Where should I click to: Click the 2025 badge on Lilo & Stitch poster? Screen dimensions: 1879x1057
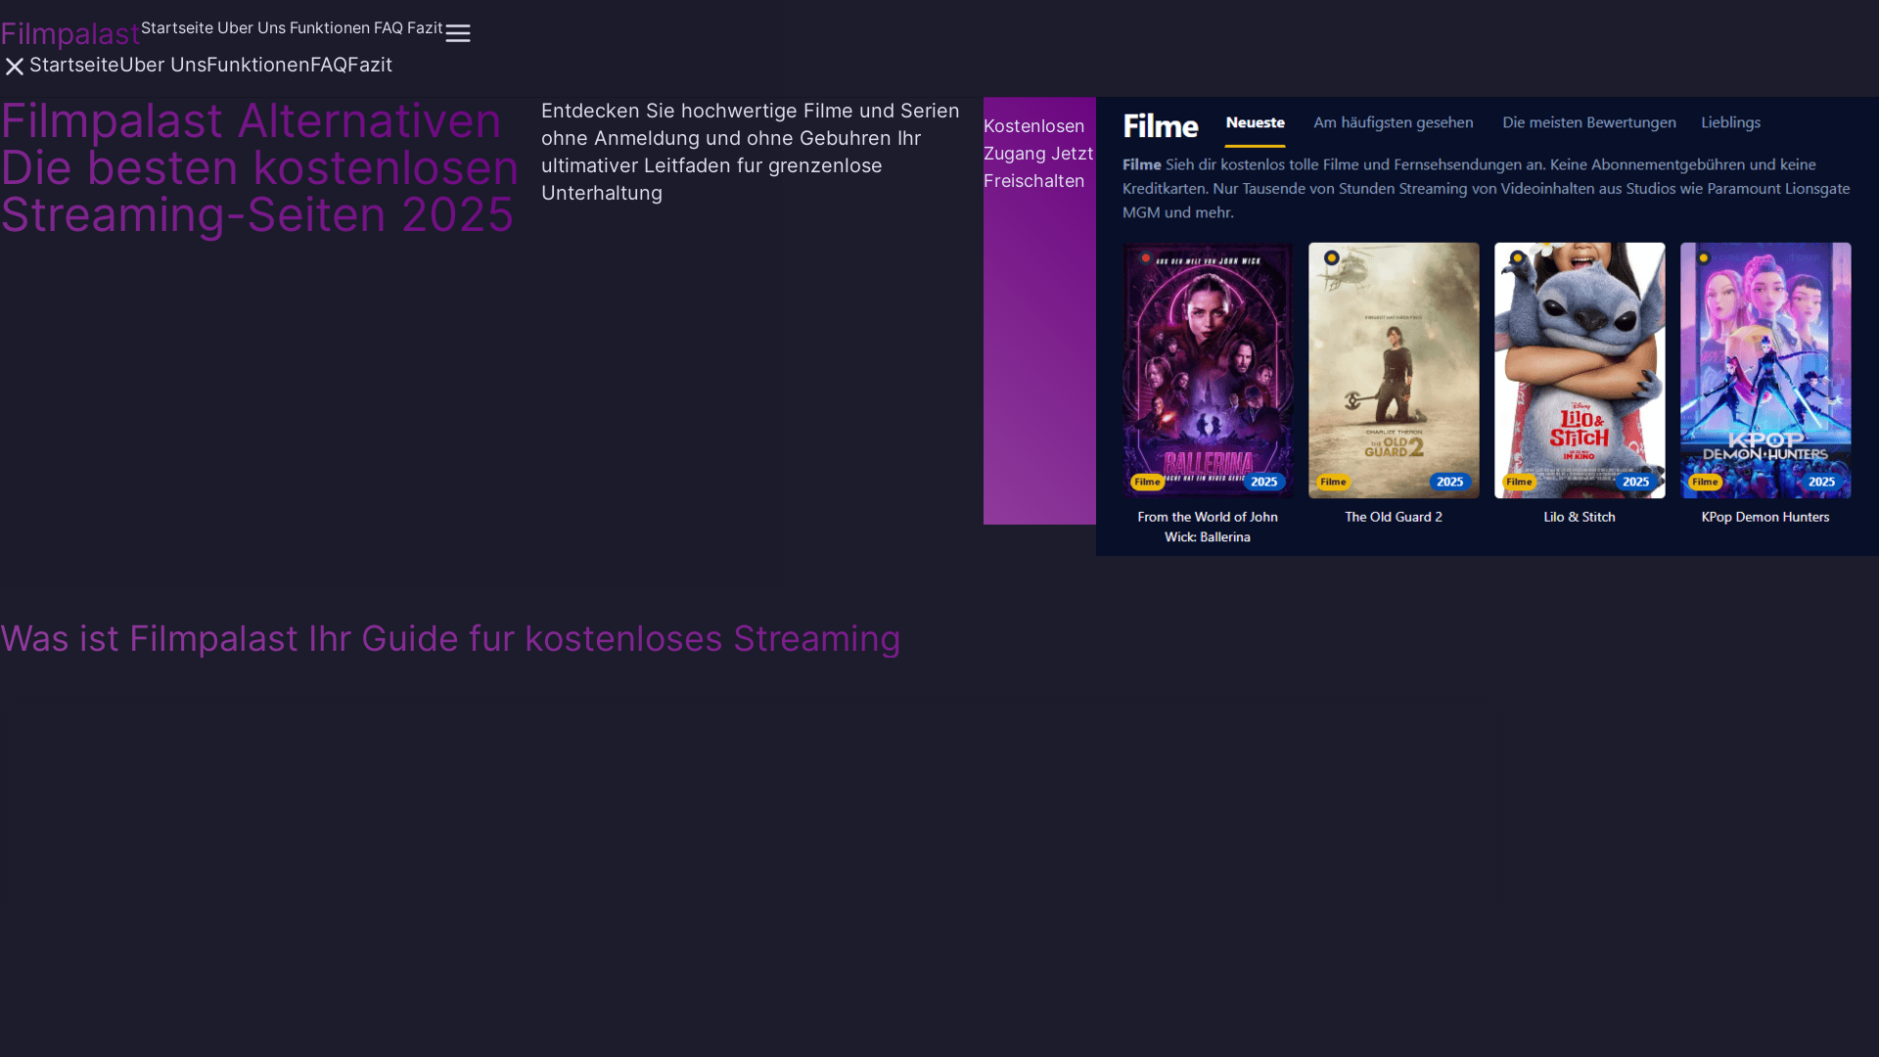[x=1636, y=482]
